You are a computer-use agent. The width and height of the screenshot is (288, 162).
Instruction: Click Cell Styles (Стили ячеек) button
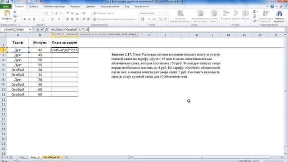click(x=214, y=16)
